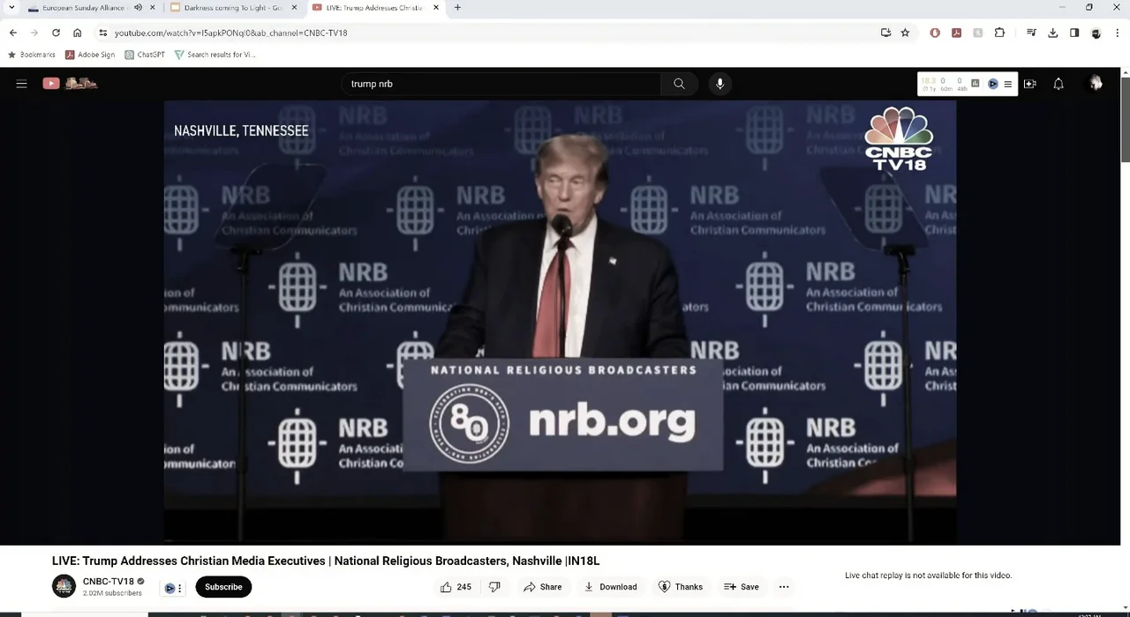The height and width of the screenshot is (617, 1130).
Task: Focus the YouTube search box
Action: [501, 84]
